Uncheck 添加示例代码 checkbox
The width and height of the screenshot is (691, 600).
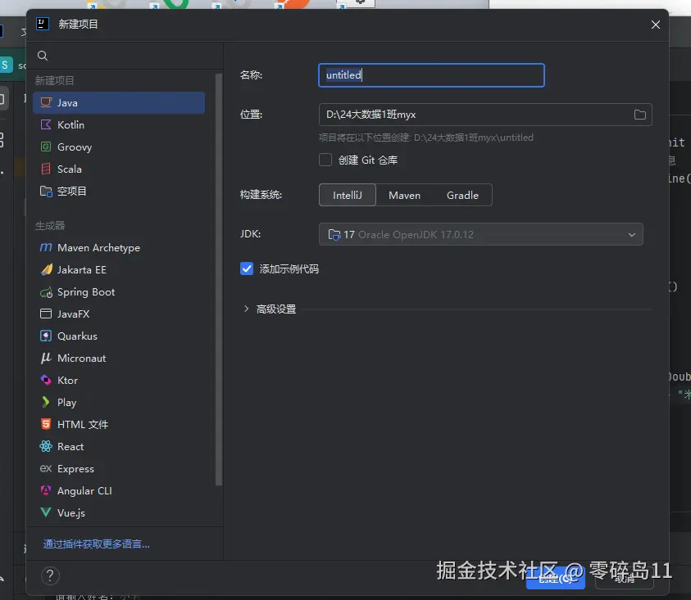[x=247, y=268]
